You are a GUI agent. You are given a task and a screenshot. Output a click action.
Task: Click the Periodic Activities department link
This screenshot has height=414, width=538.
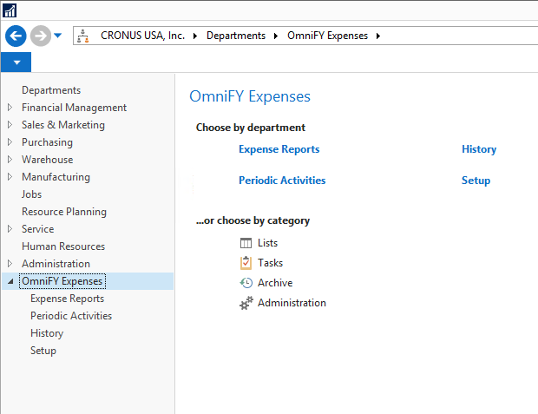(282, 181)
